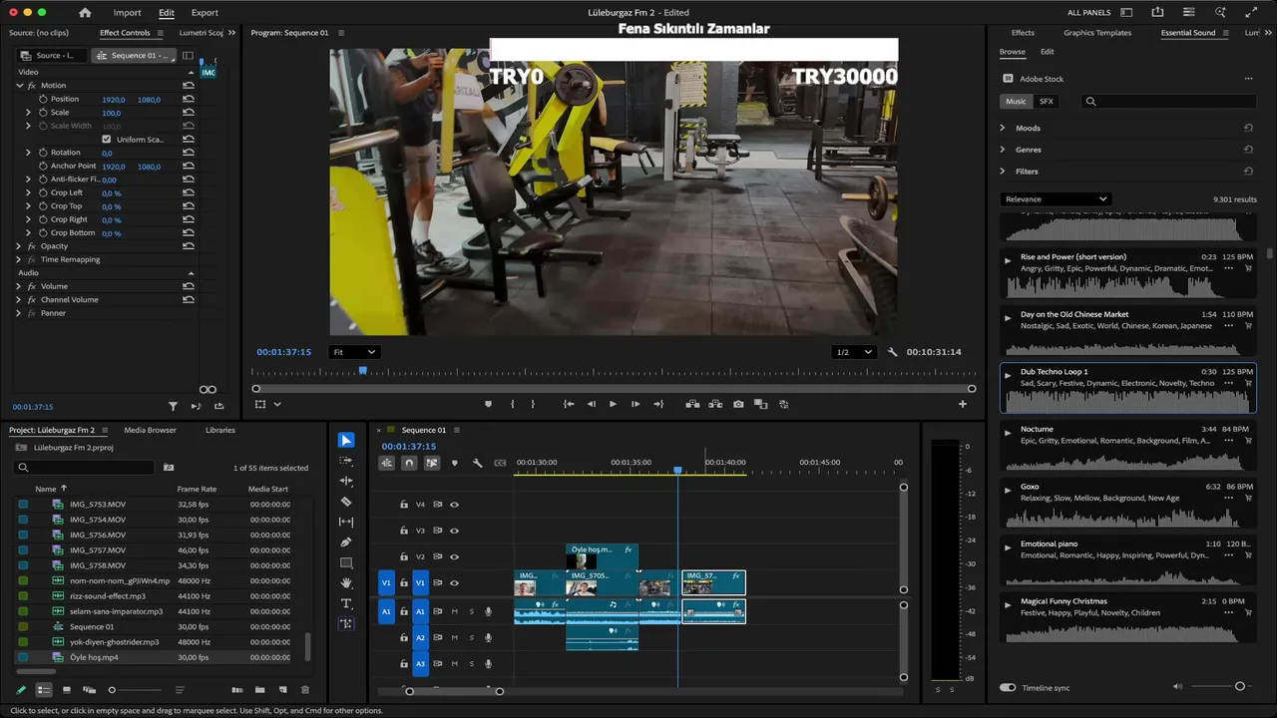Toggle V4 track visibility eye
This screenshot has width=1277, height=718.
point(454,505)
